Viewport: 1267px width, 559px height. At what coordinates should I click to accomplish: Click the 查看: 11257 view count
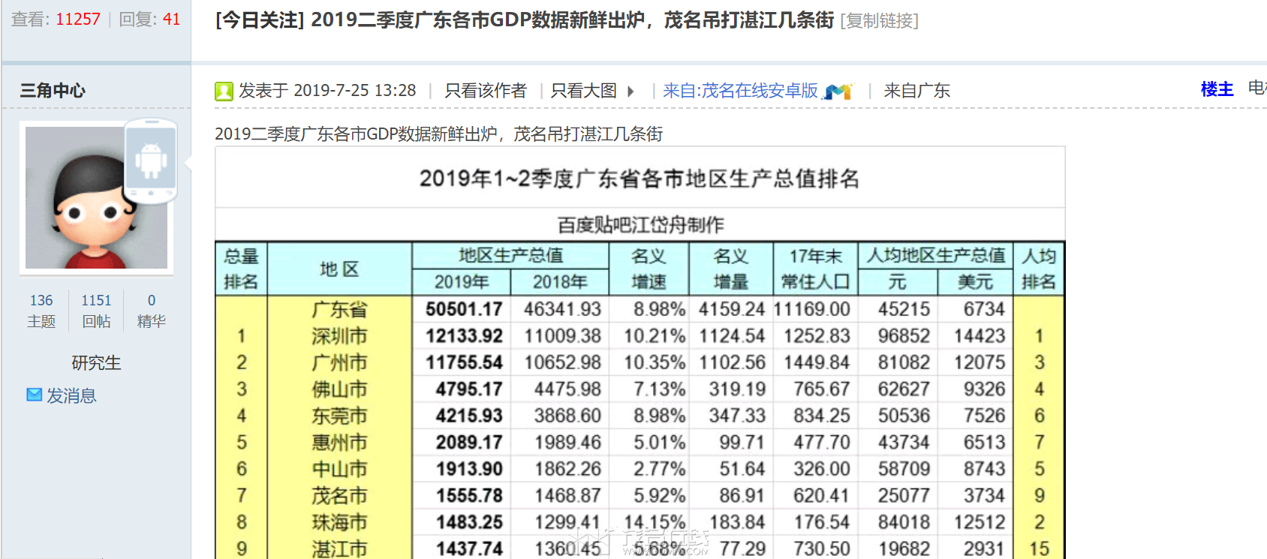(56, 20)
